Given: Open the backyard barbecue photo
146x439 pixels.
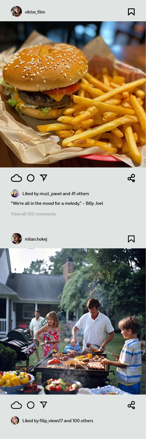Looking at the screenshot, I should [73, 321].
